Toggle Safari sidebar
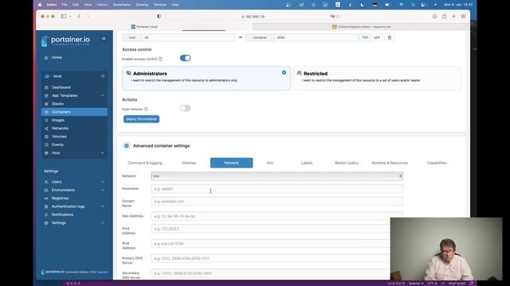 [x=64, y=16]
